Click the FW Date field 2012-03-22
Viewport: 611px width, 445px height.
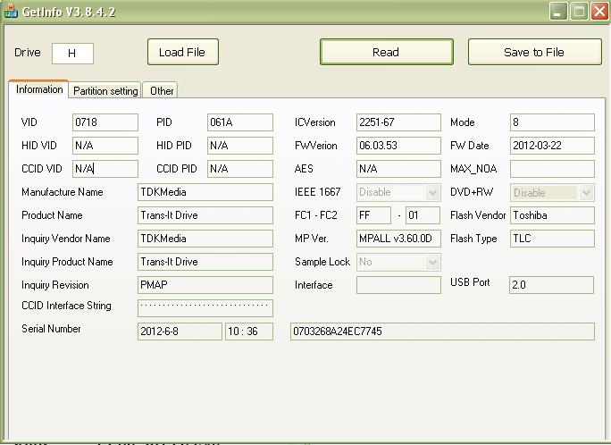coord(552,146)
